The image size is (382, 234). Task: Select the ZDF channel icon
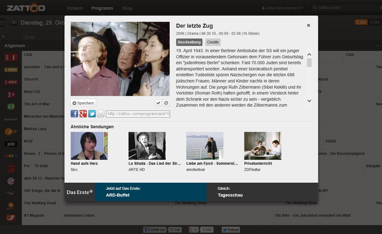coord(11,131)
